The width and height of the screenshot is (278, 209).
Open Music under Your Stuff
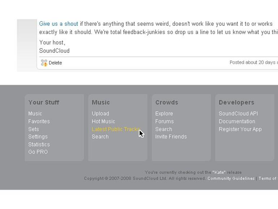pyautogui.click(x=35, y=114)
